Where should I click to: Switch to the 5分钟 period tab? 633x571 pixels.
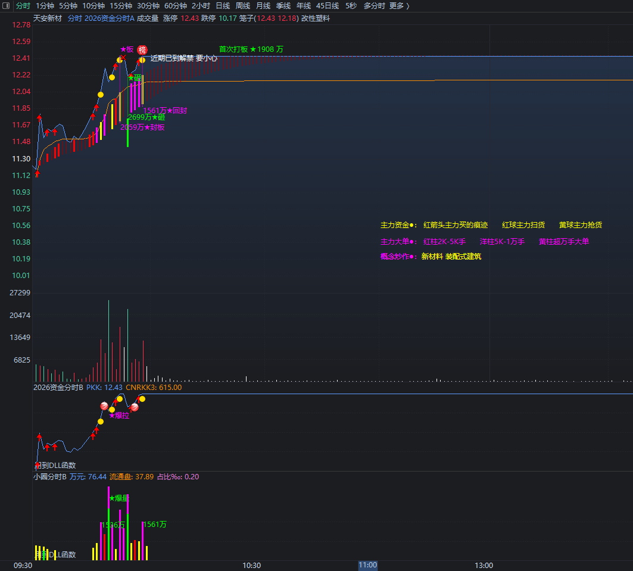pyautogui.click(x=68, y=5)
